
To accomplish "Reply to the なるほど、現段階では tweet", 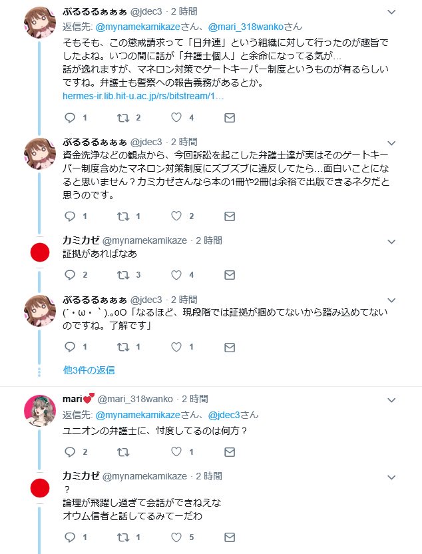I will tap(70, 347).
